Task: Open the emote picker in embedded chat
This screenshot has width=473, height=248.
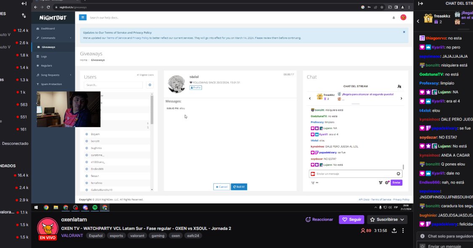Action: click(x=398, y=174)
